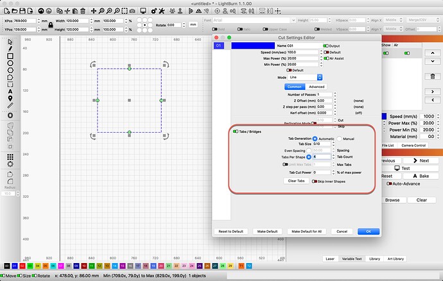Open Settings with the gear-wrench icon
Screen dimensions: 443x281
(x=154, y=11)
